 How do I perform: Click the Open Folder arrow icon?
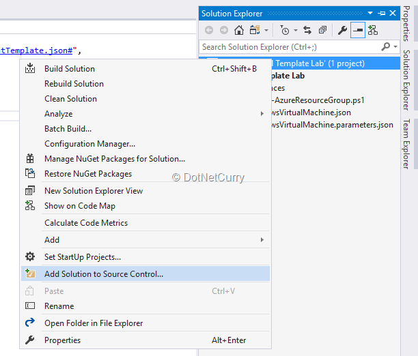30,323
